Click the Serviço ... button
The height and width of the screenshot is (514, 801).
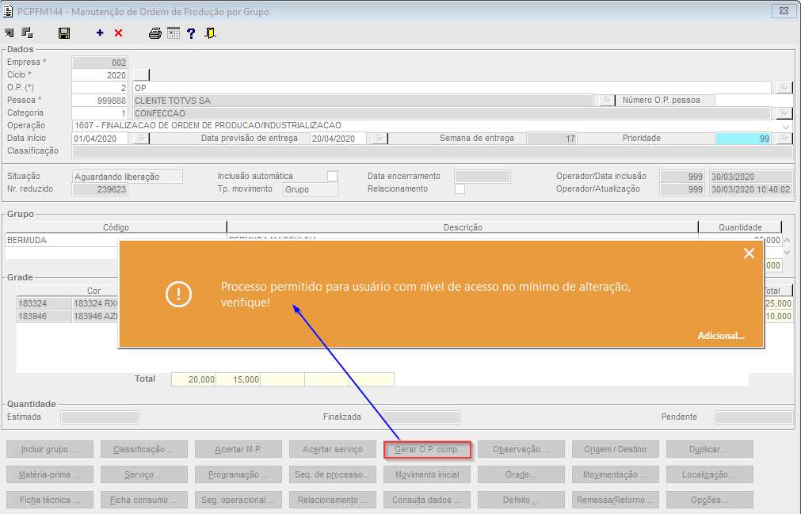coord(144,474)
